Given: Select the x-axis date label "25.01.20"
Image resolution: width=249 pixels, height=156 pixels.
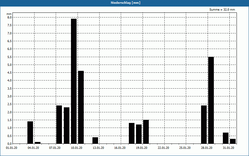Looking at the screenshot, I should (x=185, y=148).
